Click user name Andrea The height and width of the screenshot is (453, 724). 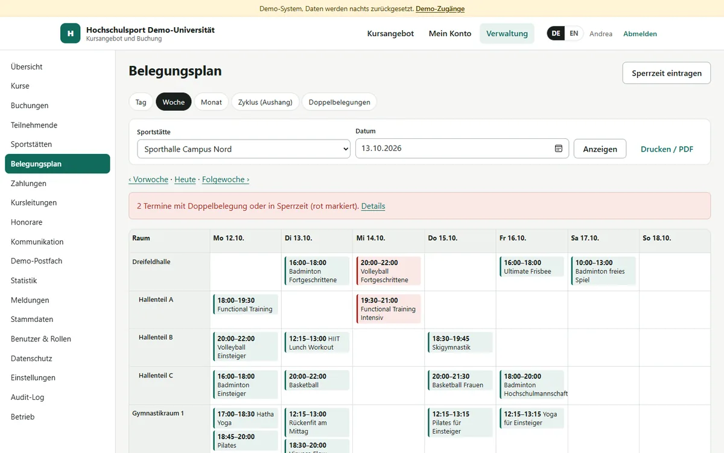click(x=601, y=34)
